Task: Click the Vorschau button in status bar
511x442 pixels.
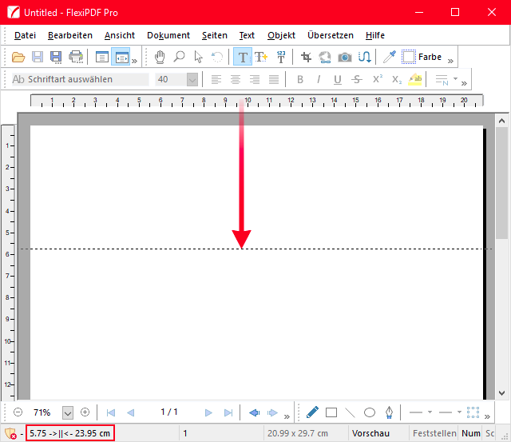Action: tap(370, 433)
